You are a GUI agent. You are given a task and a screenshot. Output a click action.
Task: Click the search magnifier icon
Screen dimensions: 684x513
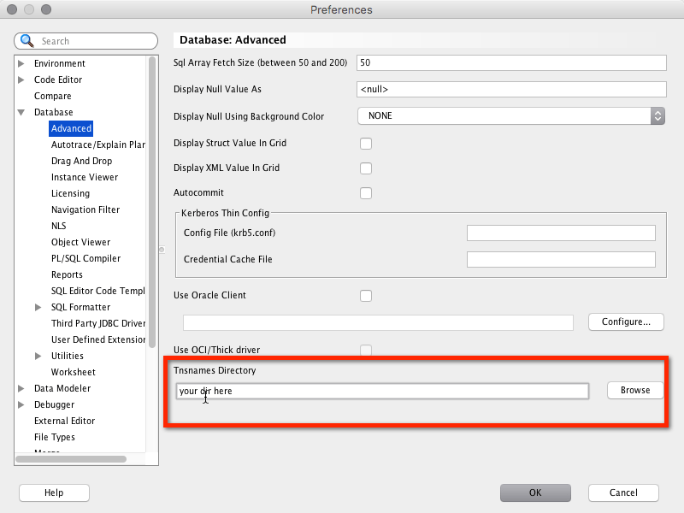click(27, 41)
